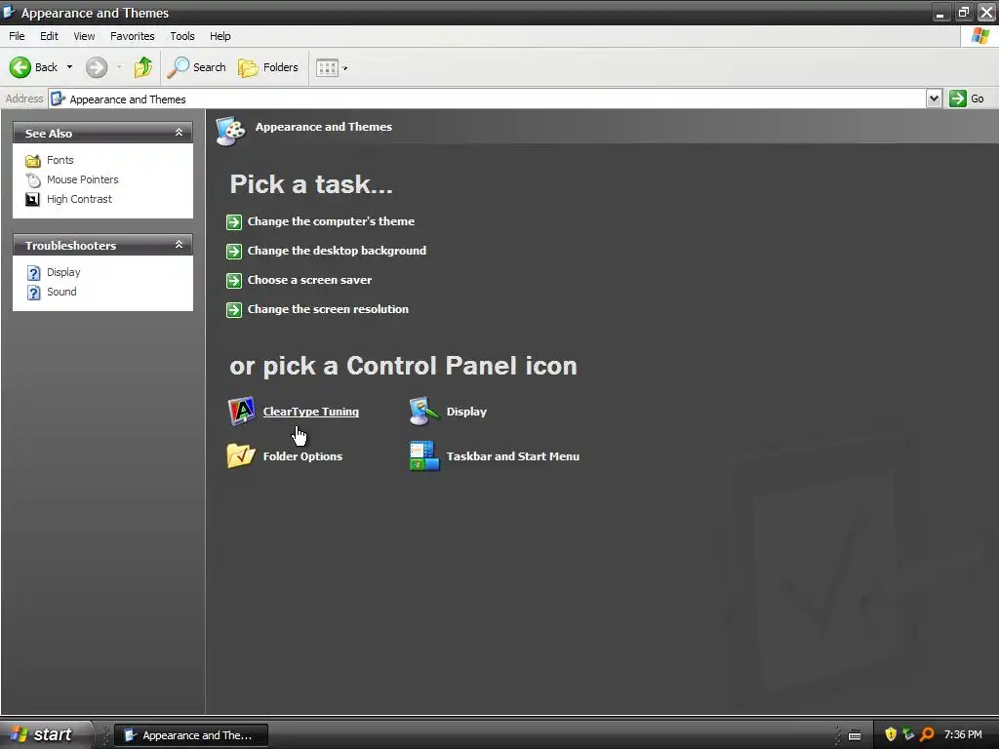This screenshot has height=749, width=999.
Task: Click the yellow security shield tray icon
Action: click(x=891, y=734)
